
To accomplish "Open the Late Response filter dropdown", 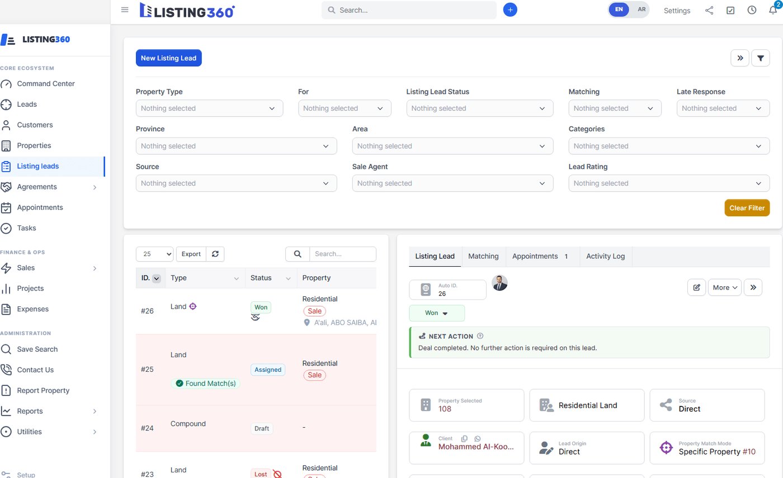I will tap(723, 108).
